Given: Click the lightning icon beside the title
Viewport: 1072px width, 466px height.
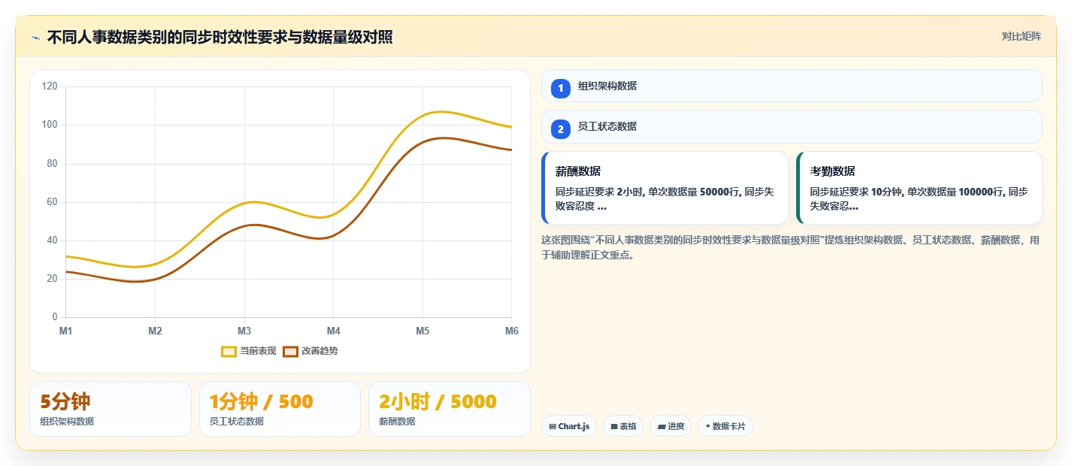Looking at the screenshot, I should click(35, 38).
